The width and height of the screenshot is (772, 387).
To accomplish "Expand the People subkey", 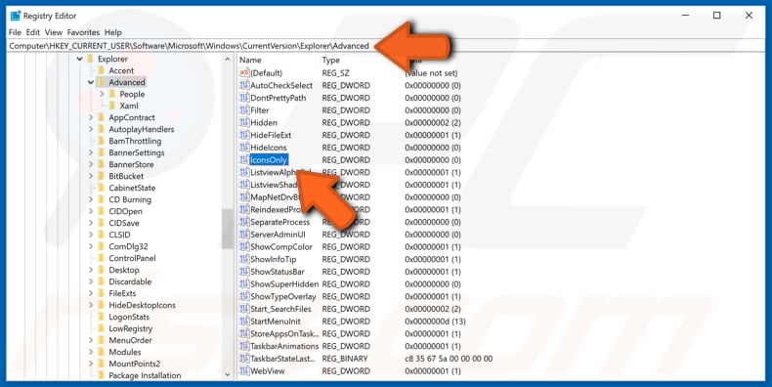I will click(102, 94).
